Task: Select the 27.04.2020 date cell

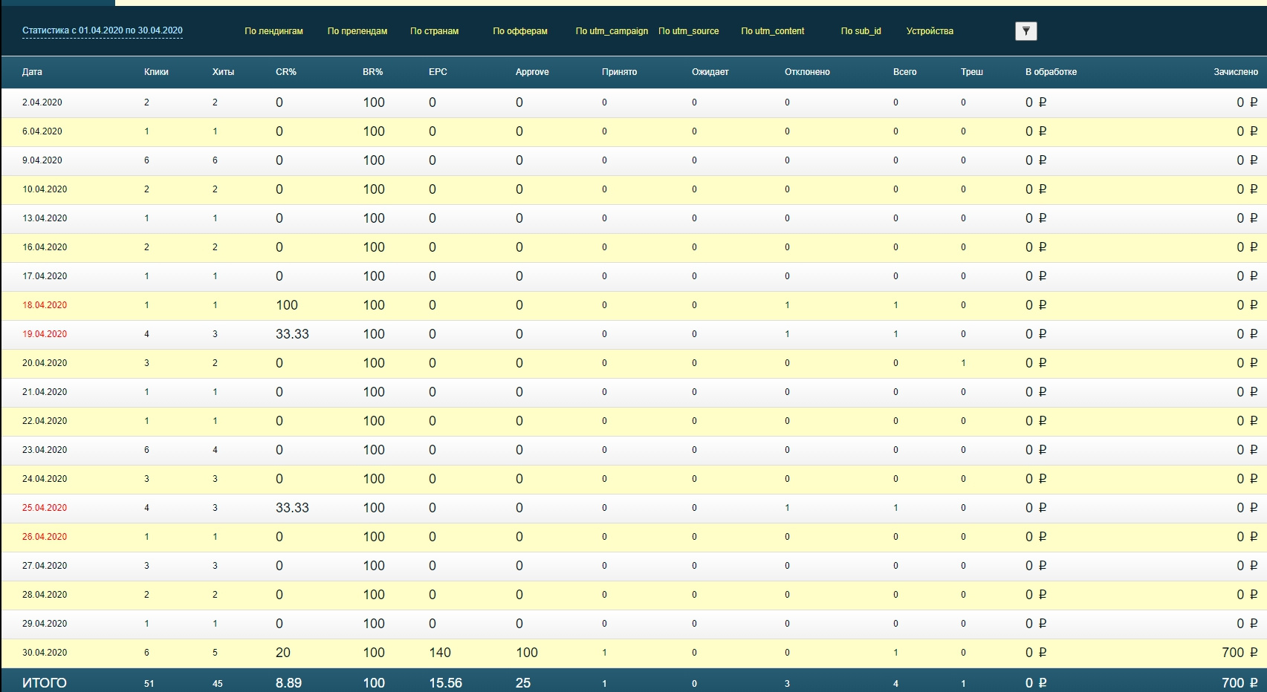Action: 45,566
